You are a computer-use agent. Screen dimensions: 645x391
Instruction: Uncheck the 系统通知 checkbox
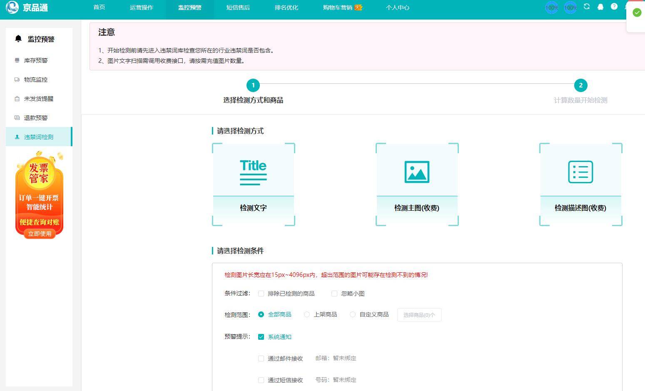click(261, 337)
